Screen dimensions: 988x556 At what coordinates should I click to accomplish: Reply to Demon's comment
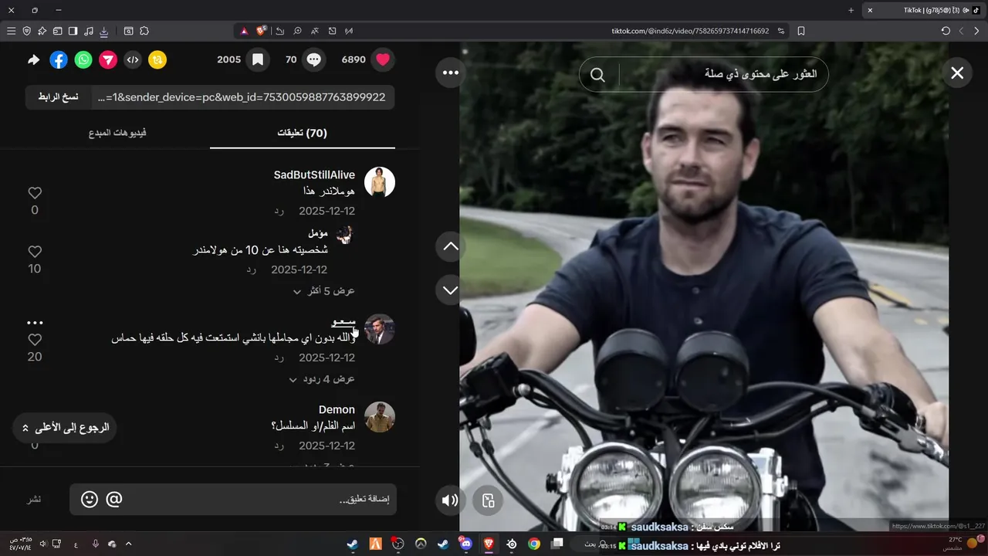coord(279,446)
